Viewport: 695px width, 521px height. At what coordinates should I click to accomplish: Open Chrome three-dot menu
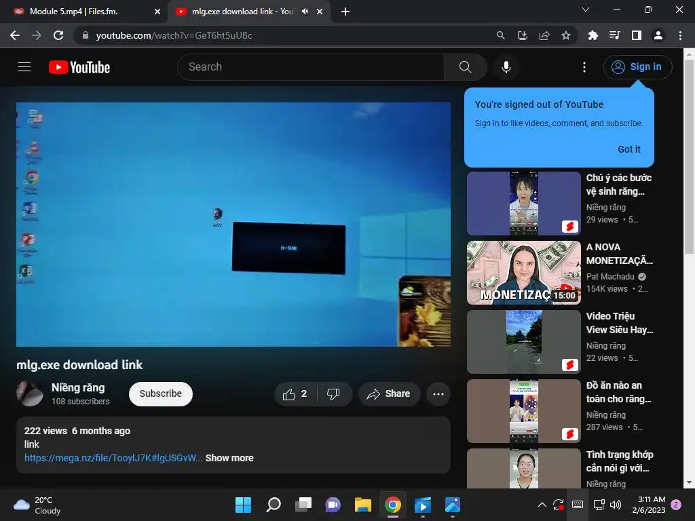[680, 35]
